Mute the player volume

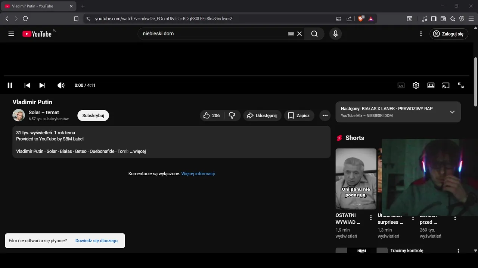61,85
